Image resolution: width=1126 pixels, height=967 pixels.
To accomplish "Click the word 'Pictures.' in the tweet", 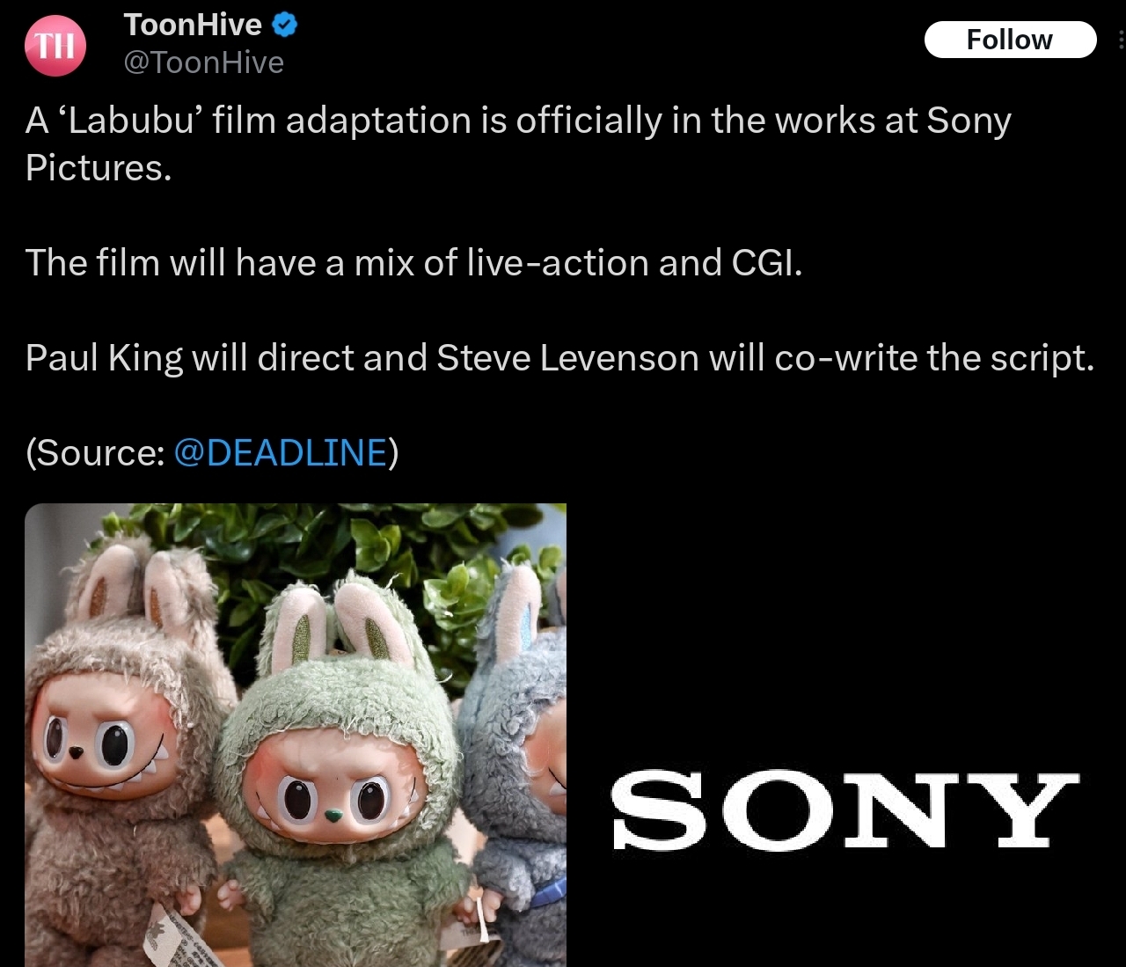I will 99,168.
